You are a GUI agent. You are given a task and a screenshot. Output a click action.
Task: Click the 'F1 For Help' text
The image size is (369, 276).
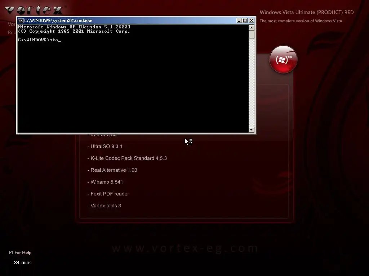pyautogui.click(x=20, y=253)
